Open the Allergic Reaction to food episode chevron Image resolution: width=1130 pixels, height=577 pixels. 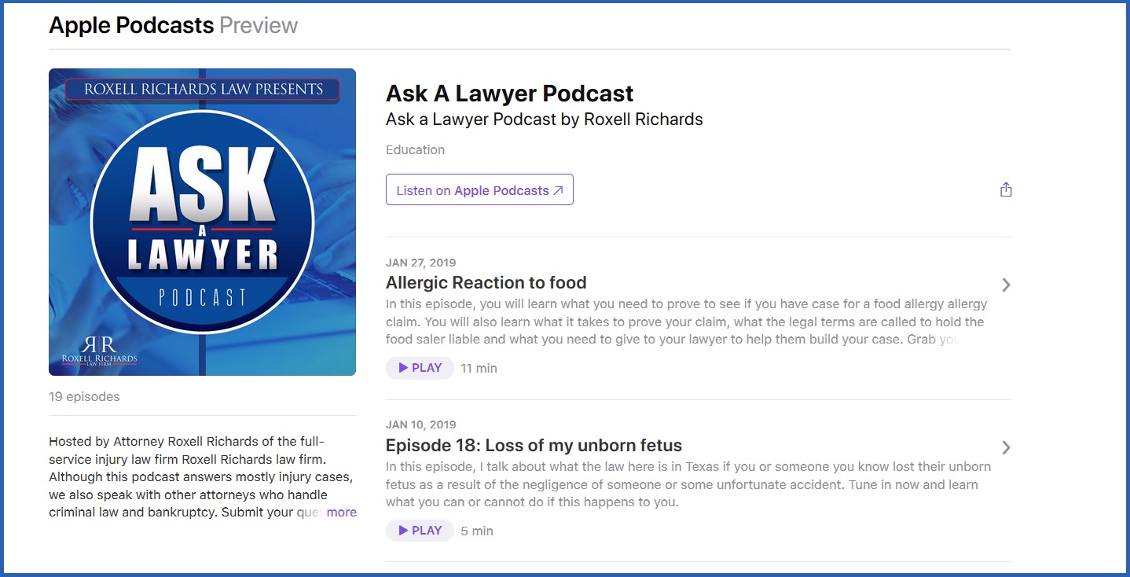[x=1006, y=285]
